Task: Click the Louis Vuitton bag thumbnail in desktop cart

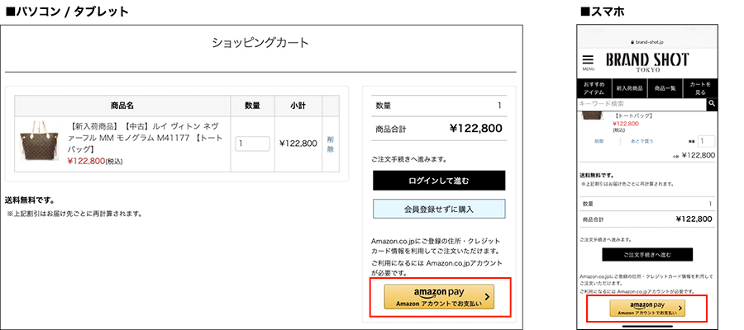Action: pos(36,143)
